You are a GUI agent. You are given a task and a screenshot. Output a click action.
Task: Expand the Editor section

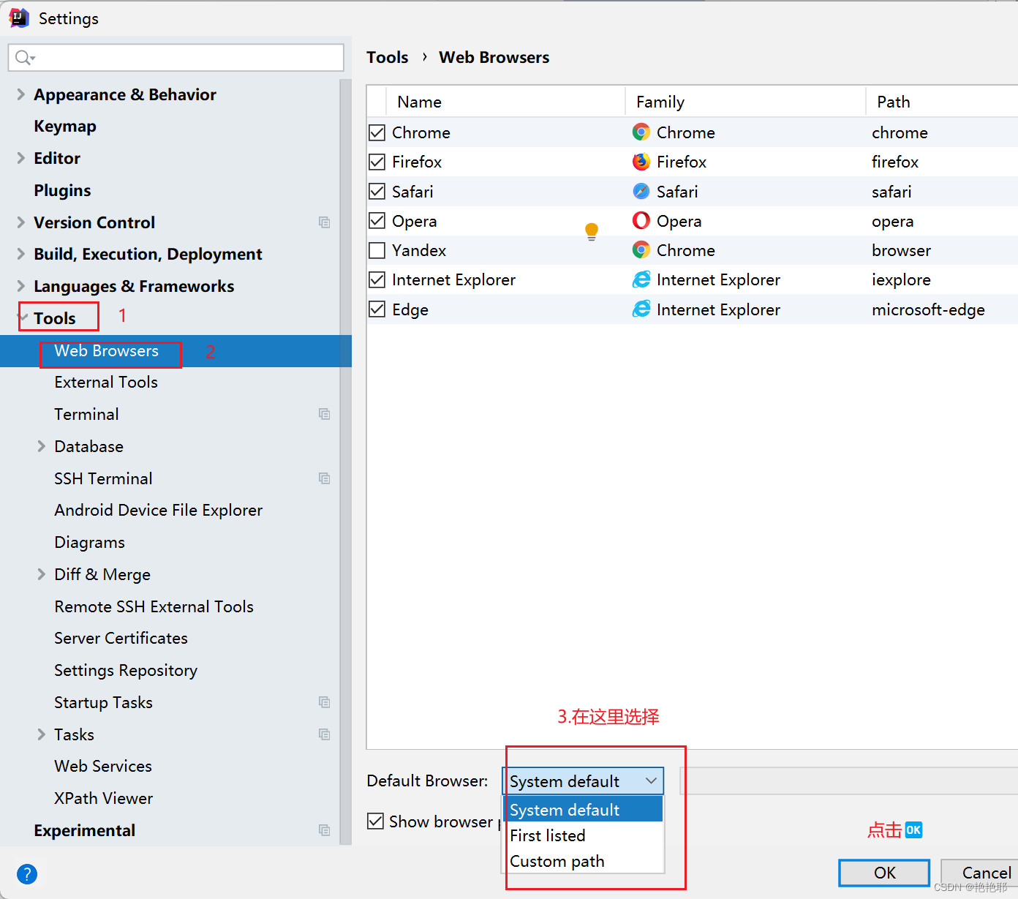pyautogui.click(x=20, y=158)
